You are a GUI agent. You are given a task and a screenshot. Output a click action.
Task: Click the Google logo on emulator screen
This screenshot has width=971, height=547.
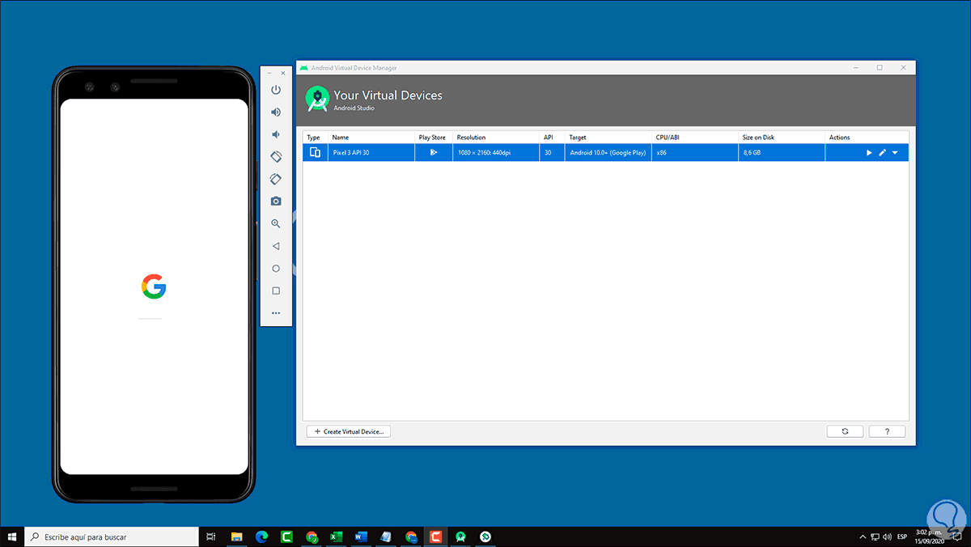point(154,286)
